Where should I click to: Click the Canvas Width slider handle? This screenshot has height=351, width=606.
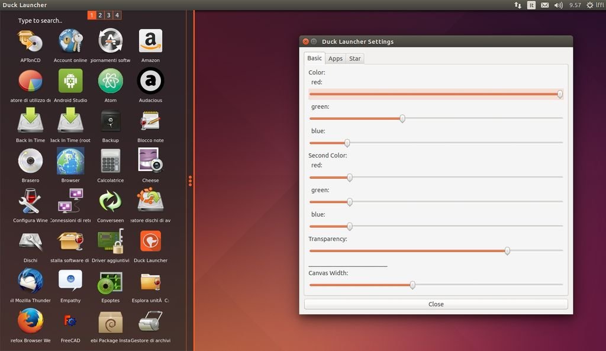pyautogui.click(x=412, y=285)
